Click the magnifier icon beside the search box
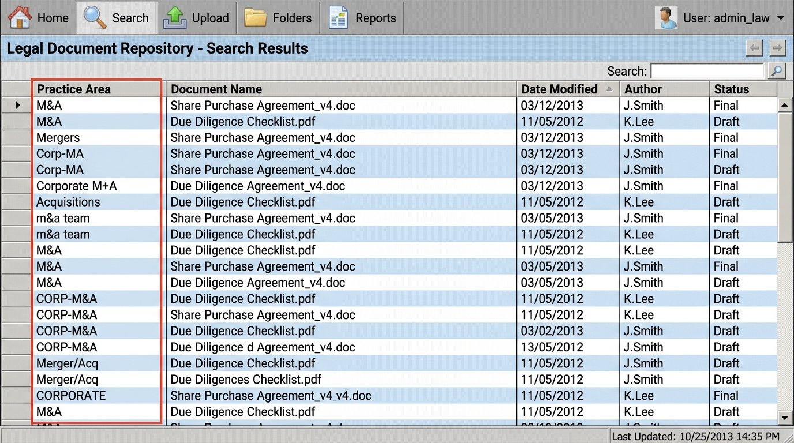 777,70
